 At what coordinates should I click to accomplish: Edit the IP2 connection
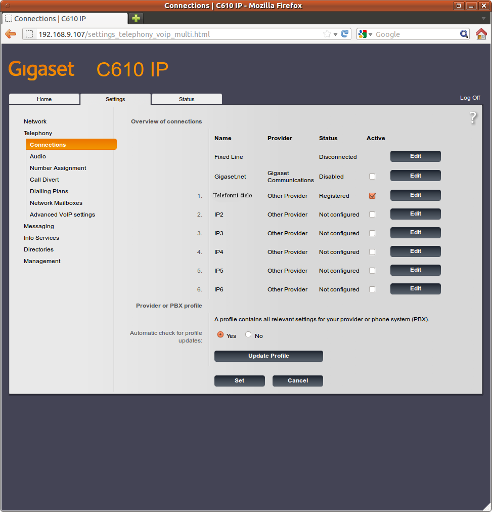pos(415,214)
